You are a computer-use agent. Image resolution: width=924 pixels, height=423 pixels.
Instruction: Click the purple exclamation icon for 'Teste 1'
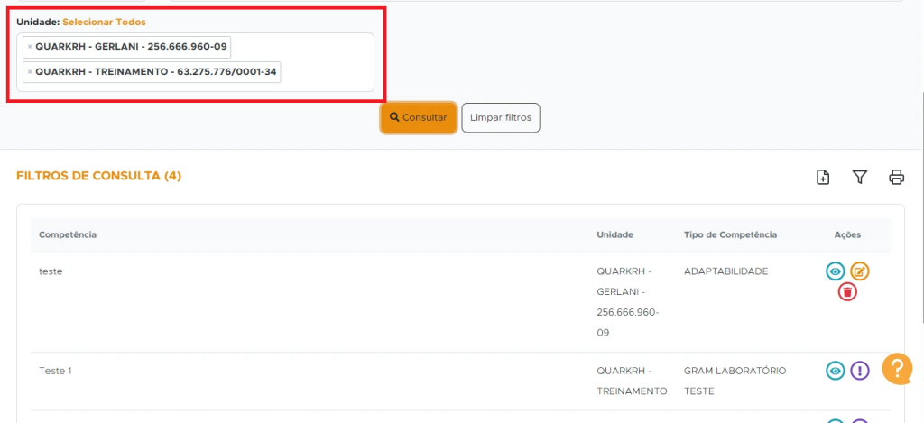(860, 371)
